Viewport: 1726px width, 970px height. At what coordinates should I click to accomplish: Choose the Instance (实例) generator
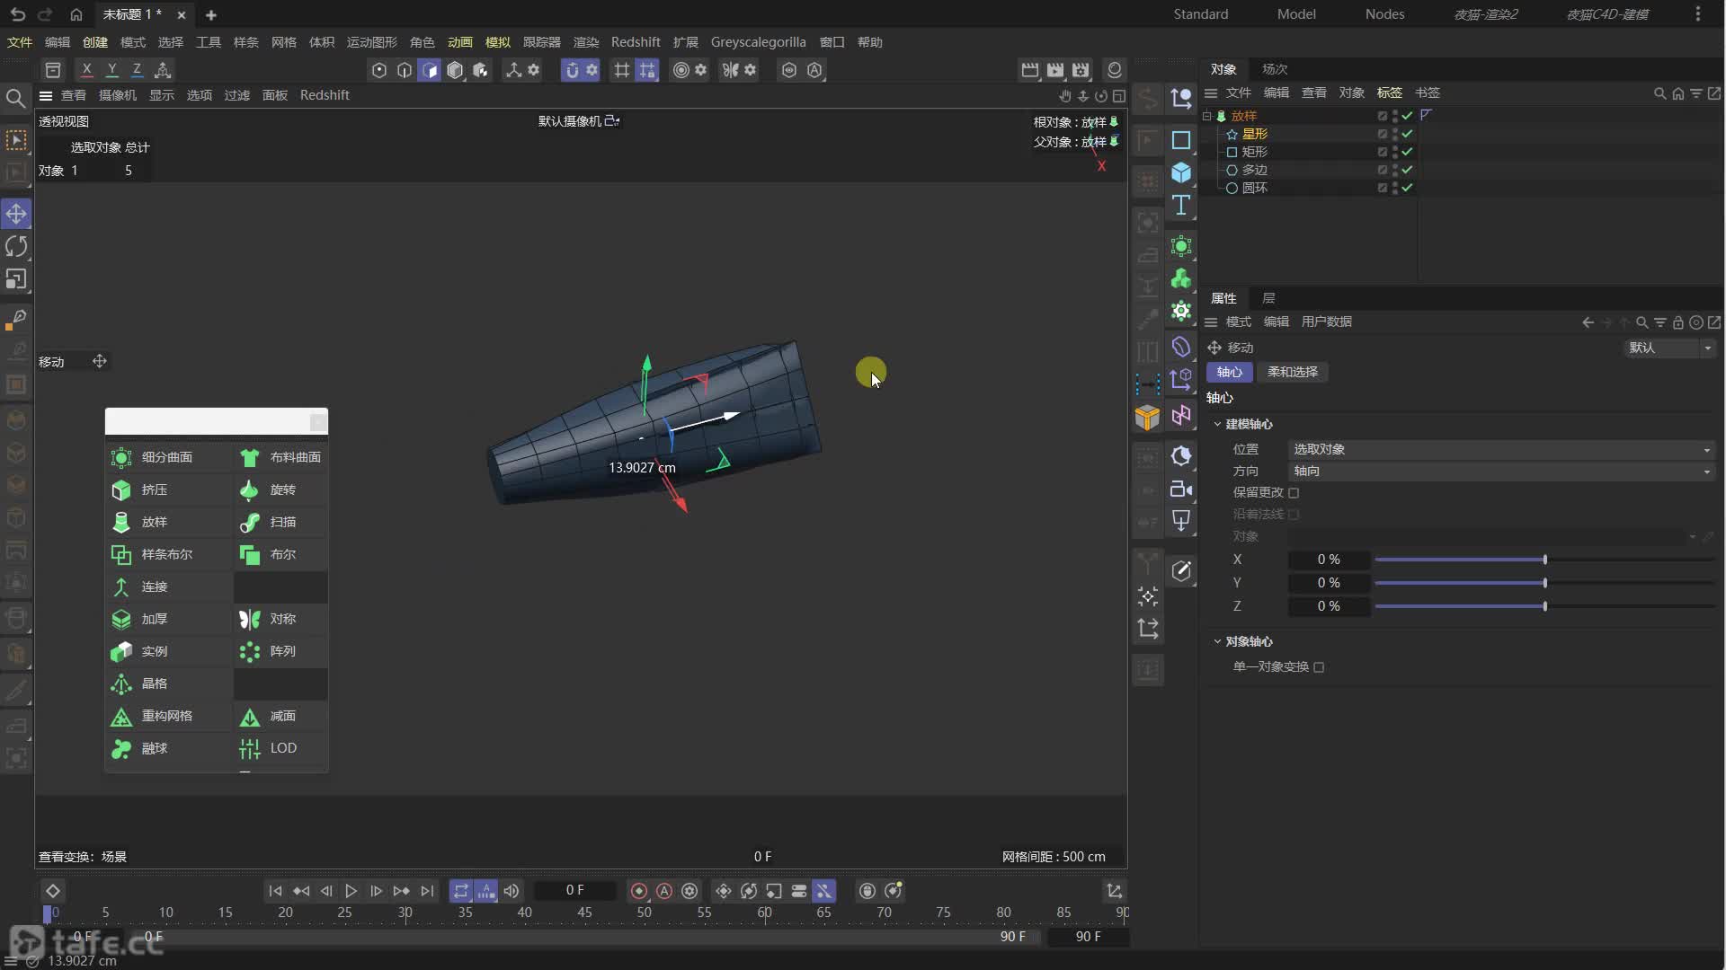168,651
